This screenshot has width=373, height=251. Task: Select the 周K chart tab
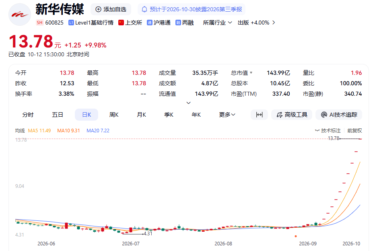(x=114, y=115)
